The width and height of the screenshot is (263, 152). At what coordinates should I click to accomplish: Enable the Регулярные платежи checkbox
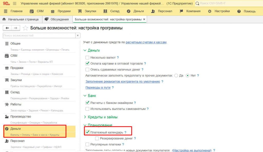(x=87, y=144)
